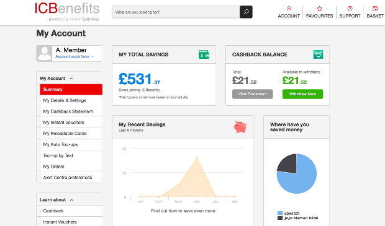This screenshot has height=226, width=385.
Task: Click the JoJo Maman Bébé dark legend swatch
Action: pyautogui.click(x=280, y=218)
